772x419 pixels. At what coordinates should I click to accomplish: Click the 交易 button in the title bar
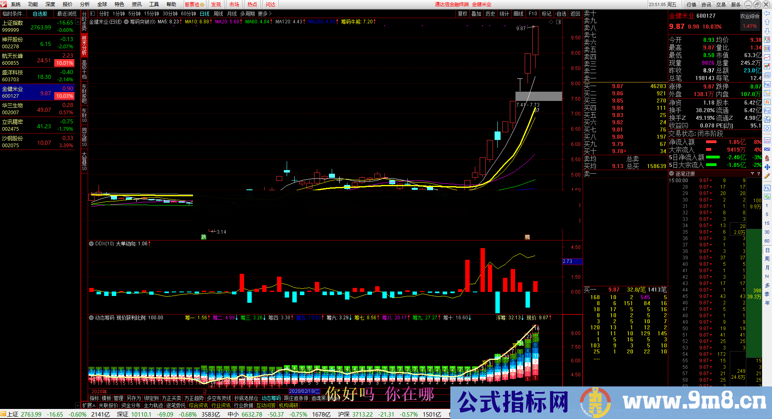(721, 4)
